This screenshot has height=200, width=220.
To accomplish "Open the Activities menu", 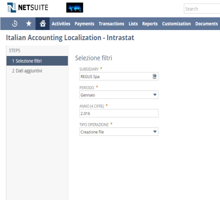I will pos(61,24).
